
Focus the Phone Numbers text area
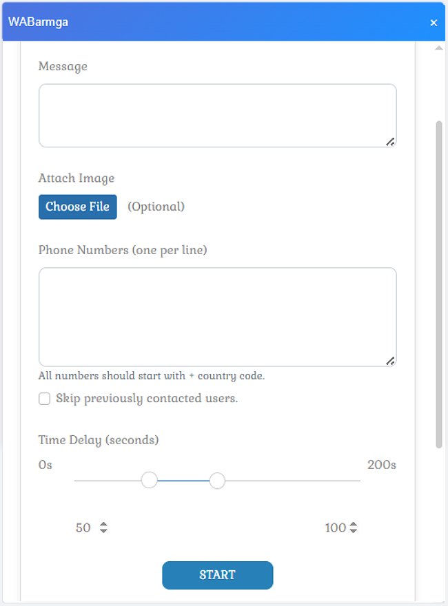click(x=217, y=316)
